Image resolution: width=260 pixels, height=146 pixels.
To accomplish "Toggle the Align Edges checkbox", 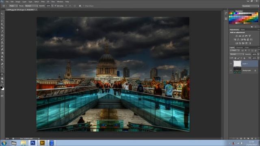I will (x=84, y=6).
